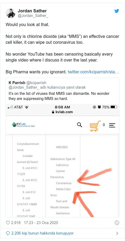Open the quoted tweet text by K Parrish
This screenshot has width=125, height=241.
[x=59, y=96]
